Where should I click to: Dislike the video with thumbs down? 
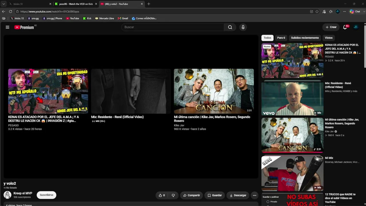point(173,195)
